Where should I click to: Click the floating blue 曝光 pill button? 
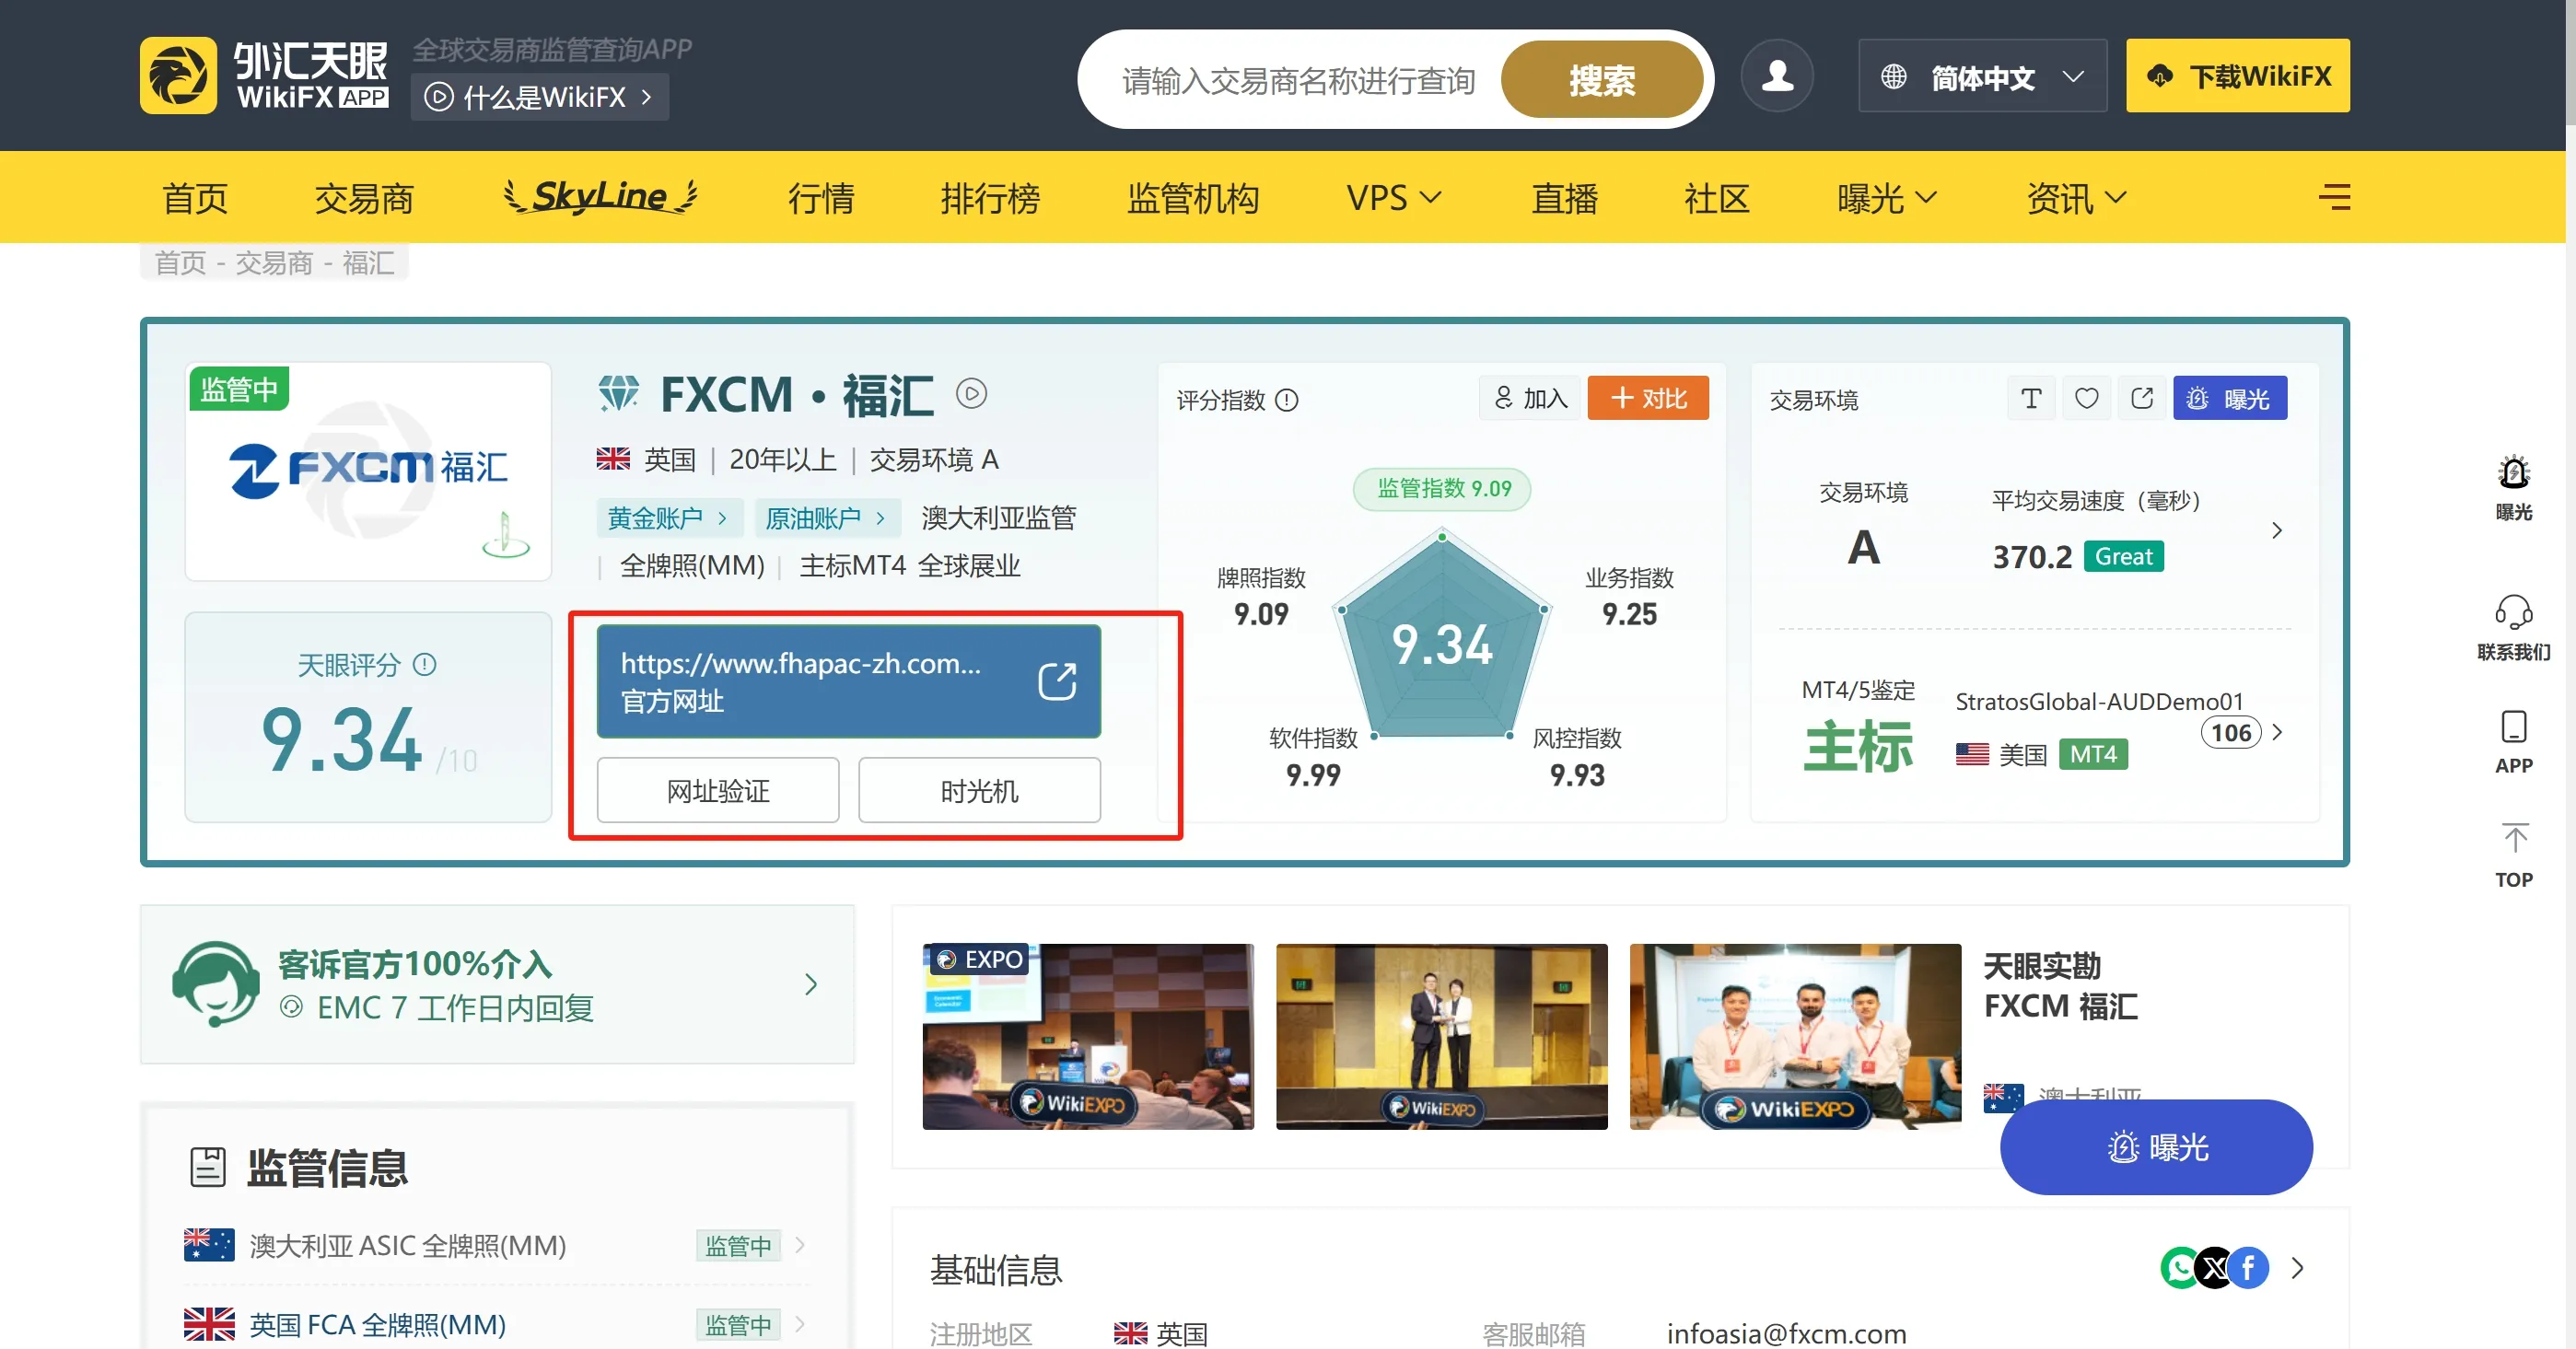(x=2156, y=1146)
